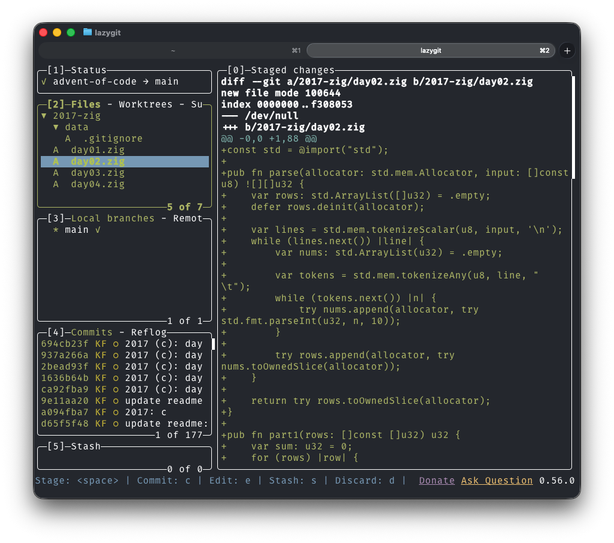Select the highlighted day02.zig file
Screen dimensions: 614x543
point(97,161)
